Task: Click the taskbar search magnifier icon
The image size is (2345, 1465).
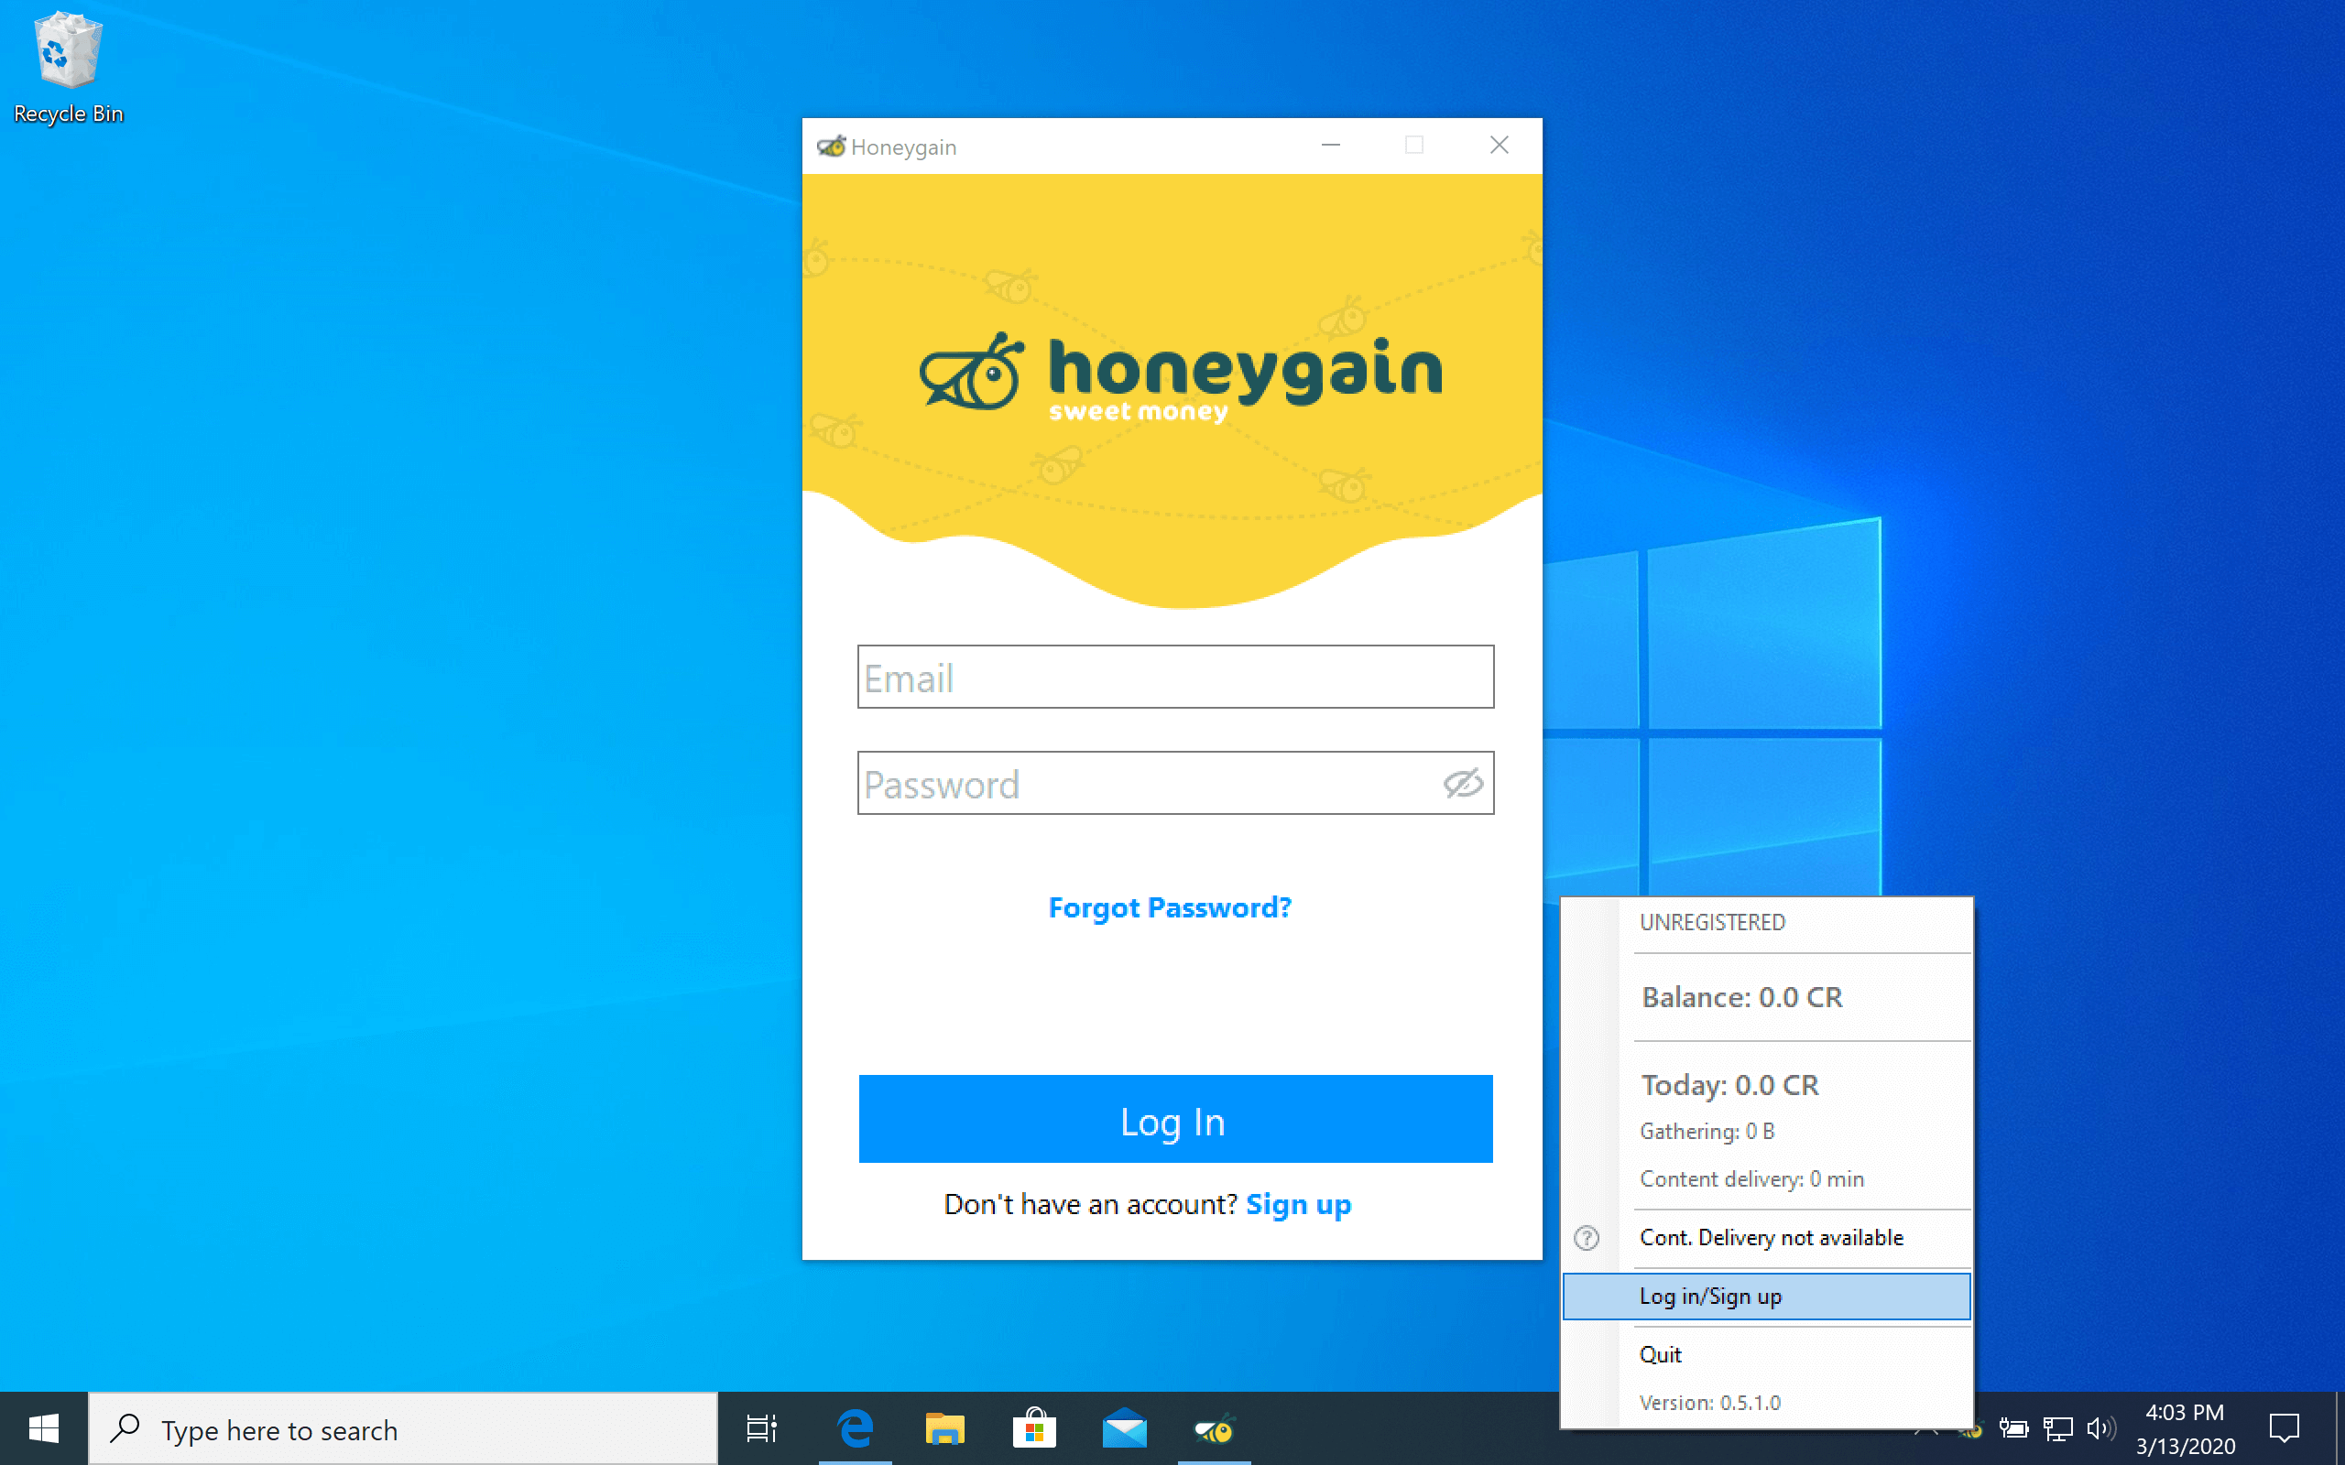Action: click(125, 1428)
